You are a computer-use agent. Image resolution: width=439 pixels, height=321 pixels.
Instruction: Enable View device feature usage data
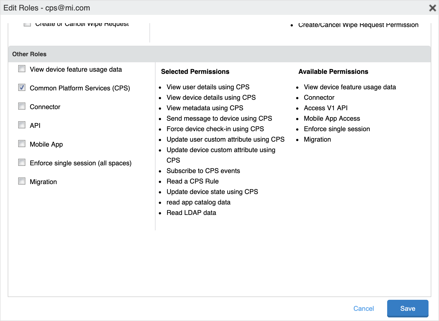click(22, 69)
